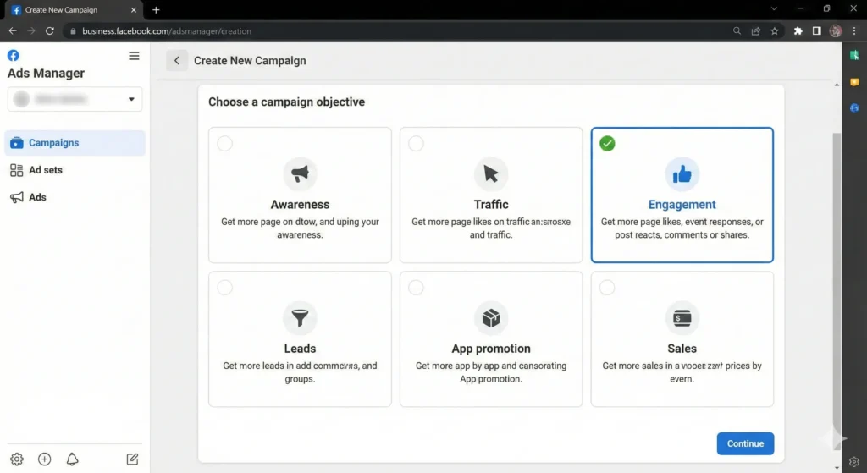Click the edit pencil icon in sidebar footer
This screenshot has height=473, width=867.
pyautogui.click(x=132, y=459)
